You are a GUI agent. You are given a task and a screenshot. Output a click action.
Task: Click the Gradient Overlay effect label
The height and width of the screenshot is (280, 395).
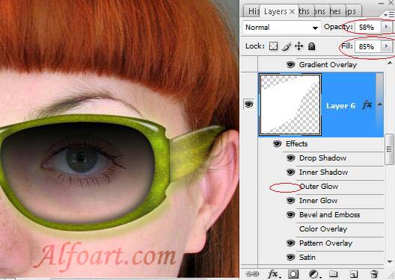pos(328,65)
